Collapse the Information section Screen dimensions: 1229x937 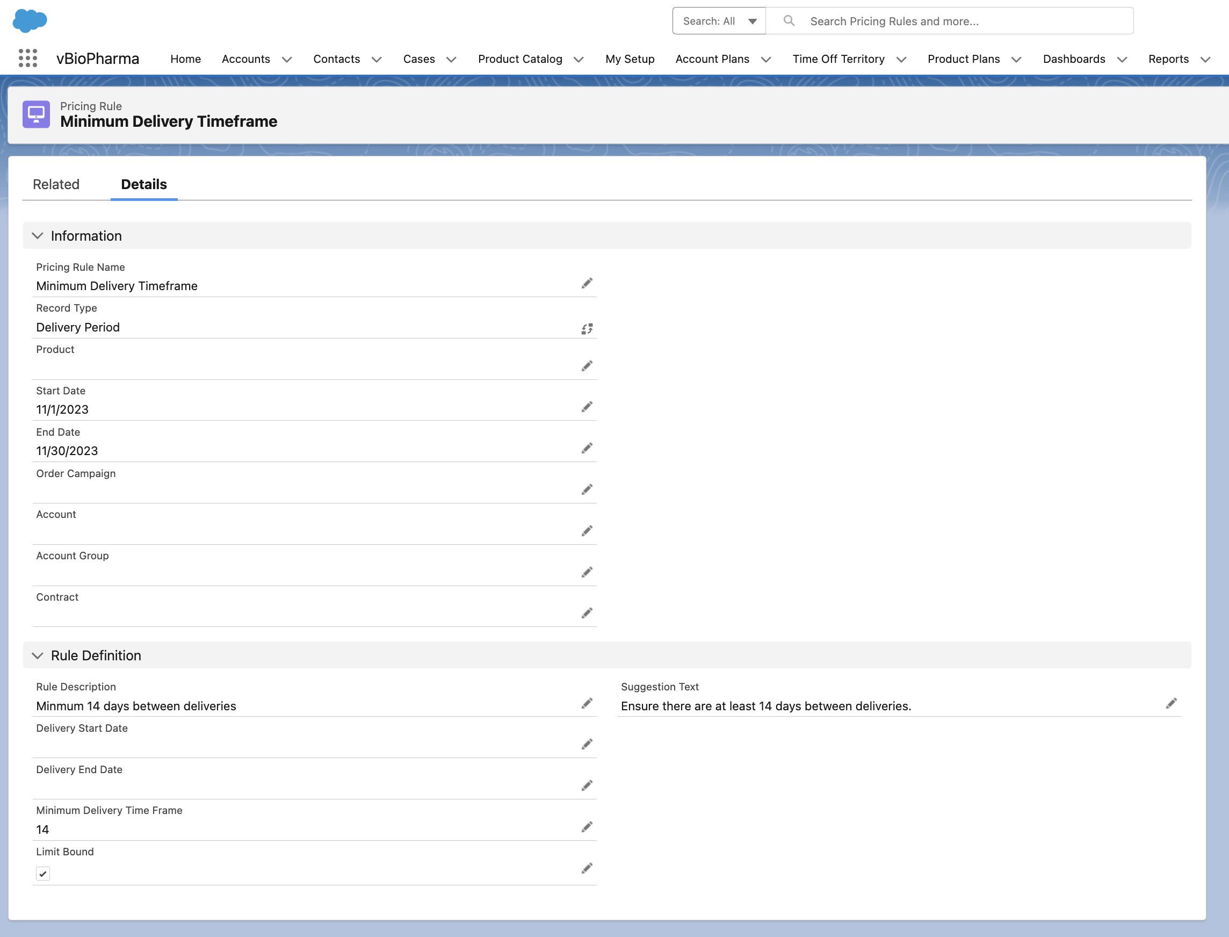(38, 236)
